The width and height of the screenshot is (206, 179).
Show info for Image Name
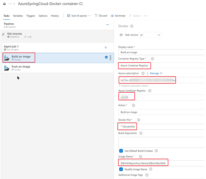140,157
